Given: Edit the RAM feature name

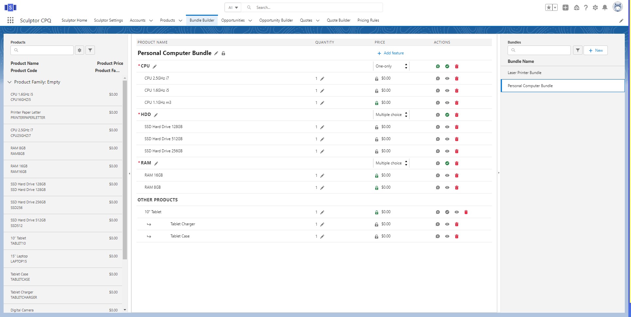Looking at the screenshot, I should 156,163.
